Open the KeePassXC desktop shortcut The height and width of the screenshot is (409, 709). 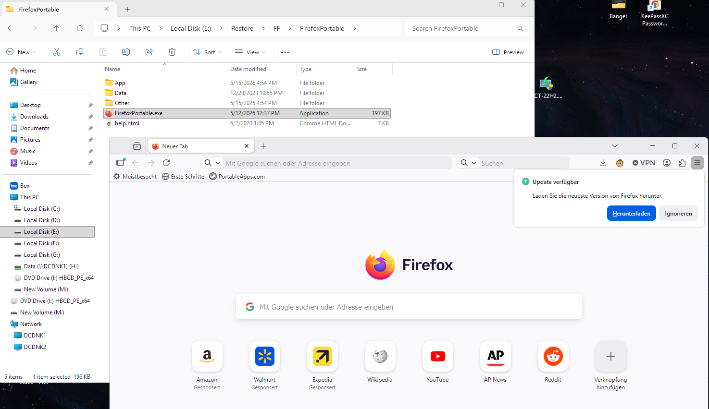pos(655,13)
